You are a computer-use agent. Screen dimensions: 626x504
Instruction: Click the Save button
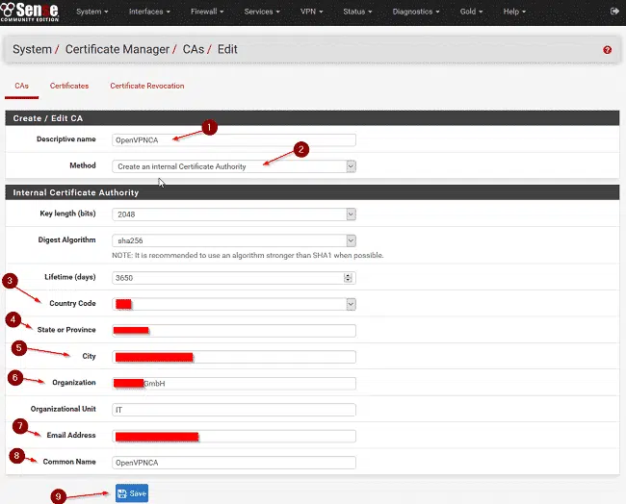132,493
